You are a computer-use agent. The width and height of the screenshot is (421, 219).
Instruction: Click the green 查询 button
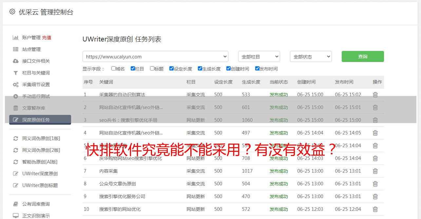point(362,56)
